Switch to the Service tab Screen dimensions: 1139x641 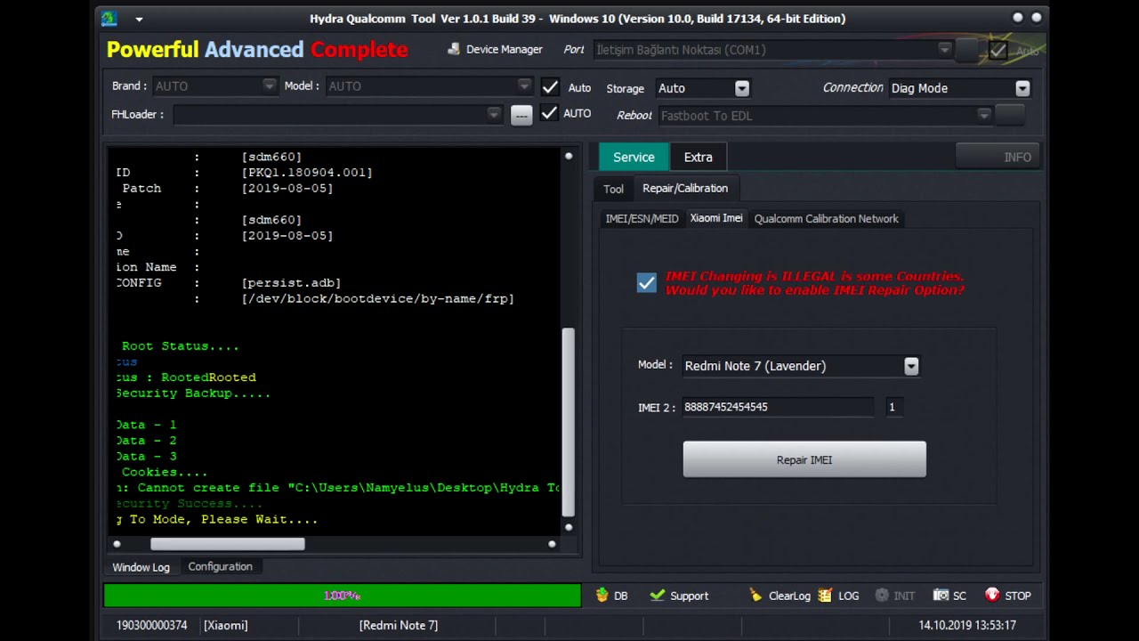click(634, 157)
